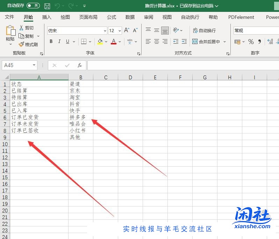Viewport: 279px width, 239px height.
Task: Click decrease indent icon
Action: click(176, 42)
